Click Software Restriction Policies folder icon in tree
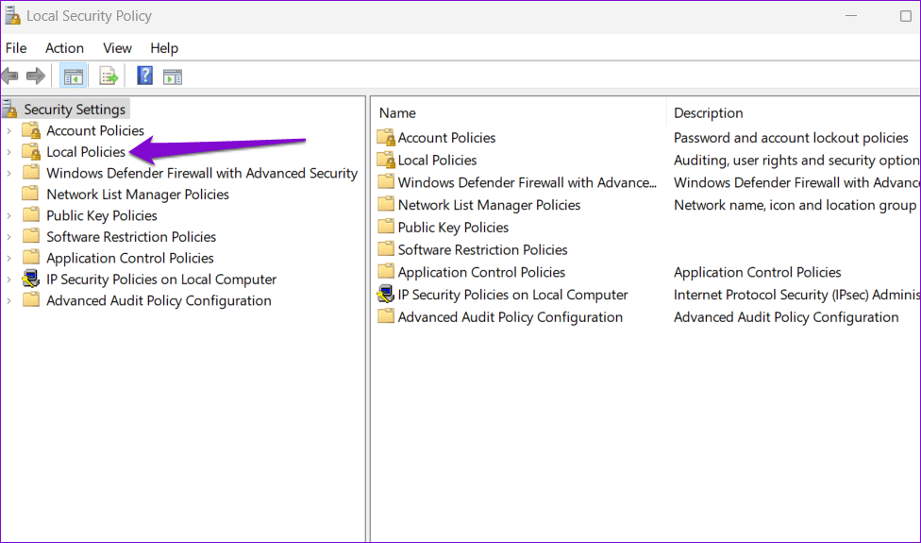This screenshot has width=921, height=543. [x=30, y=236]
